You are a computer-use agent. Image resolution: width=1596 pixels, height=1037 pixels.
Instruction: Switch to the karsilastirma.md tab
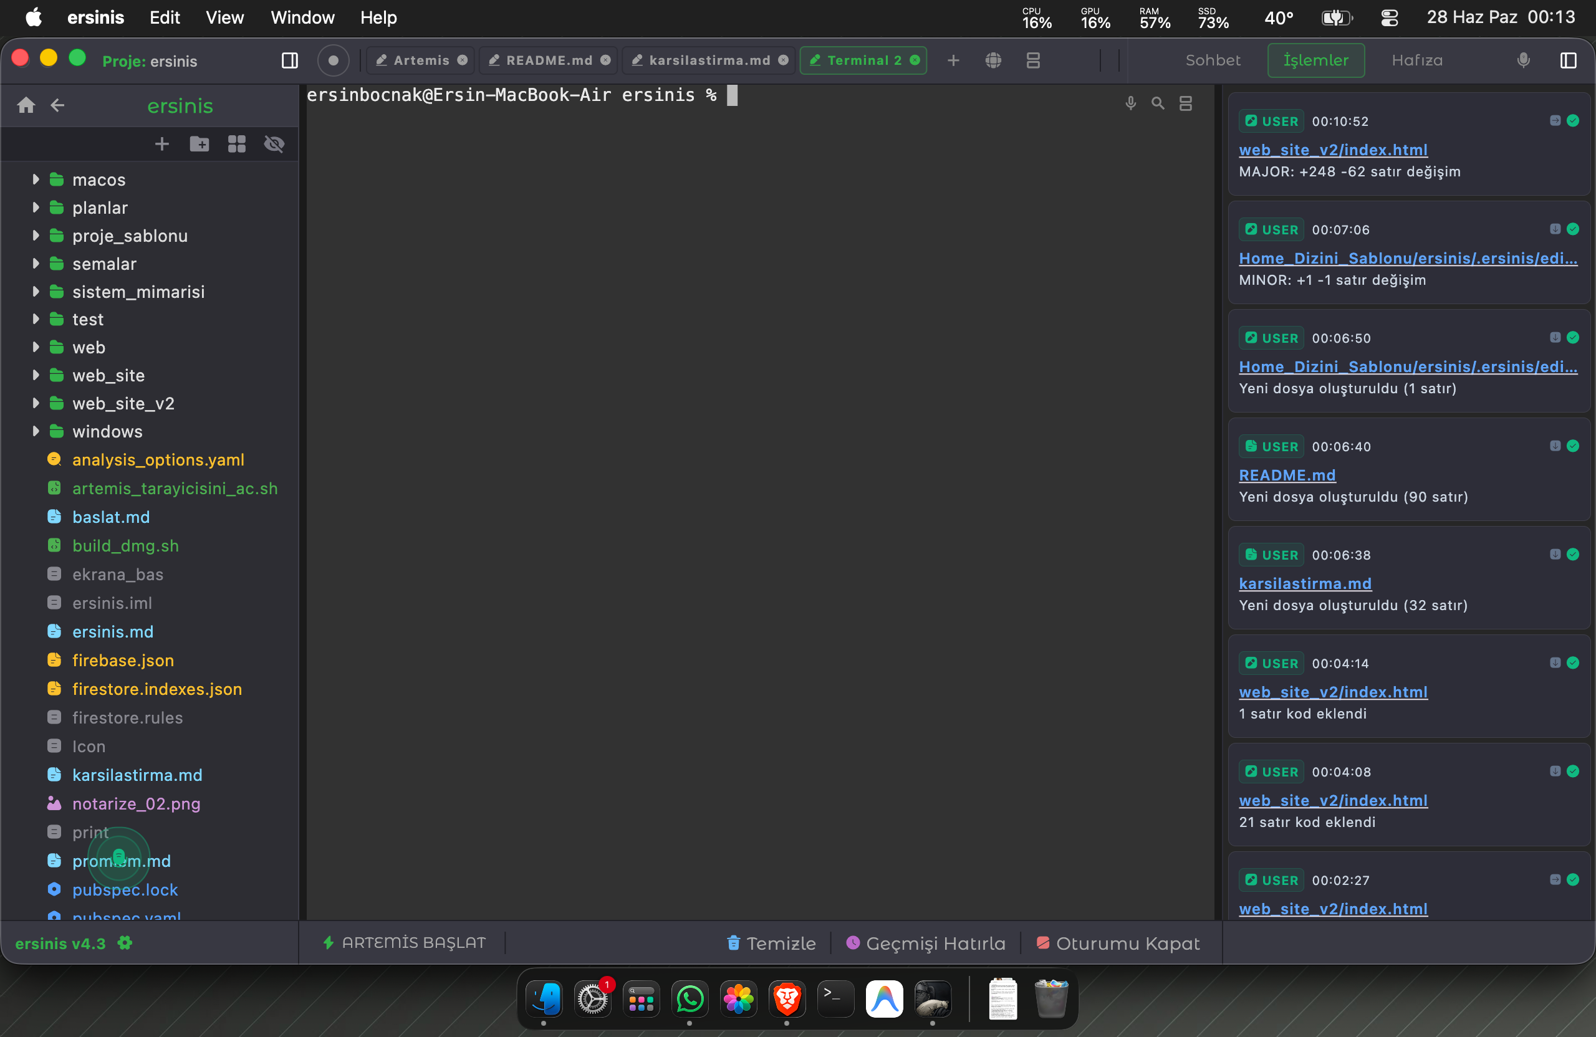(x=709, y=60)
